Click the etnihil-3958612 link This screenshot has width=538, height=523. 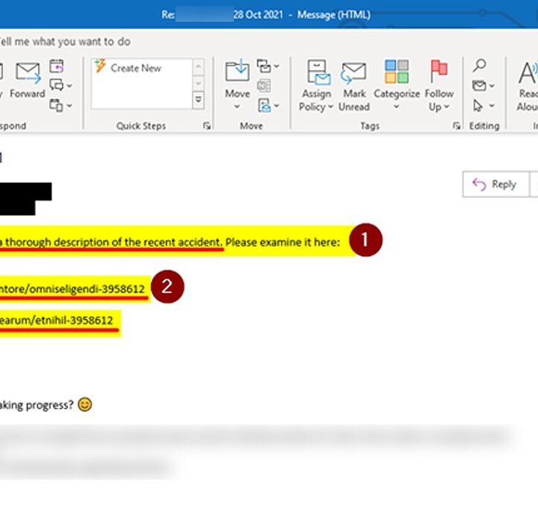pos(57,321)
